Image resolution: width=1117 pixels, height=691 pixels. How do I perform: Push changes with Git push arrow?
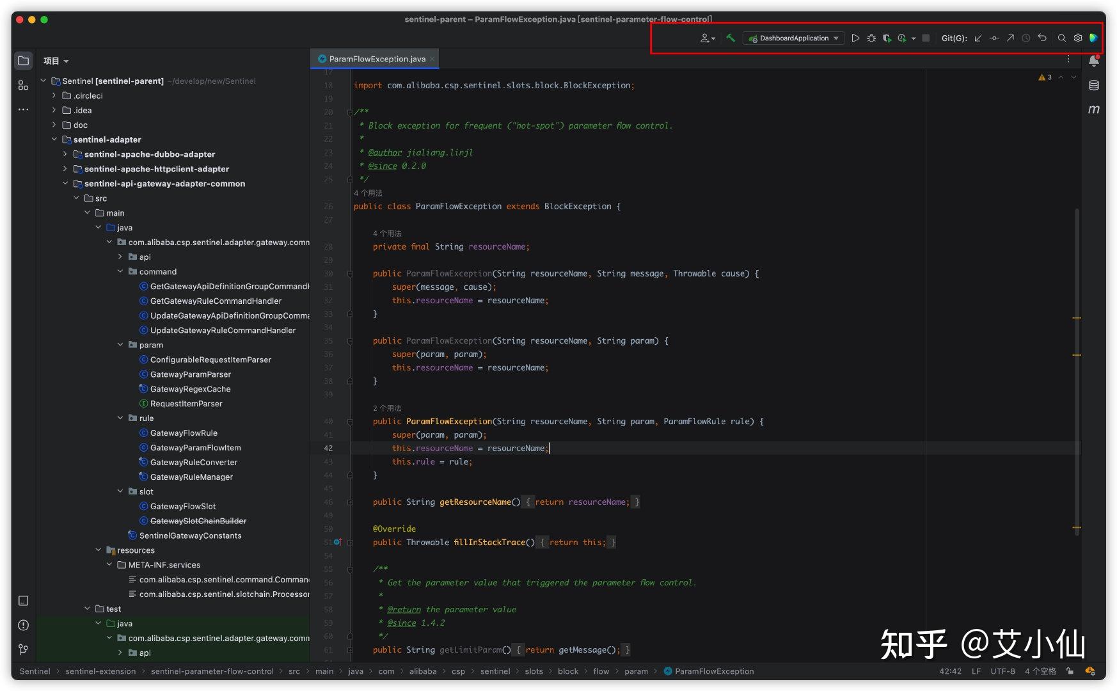click(1010, 38)
